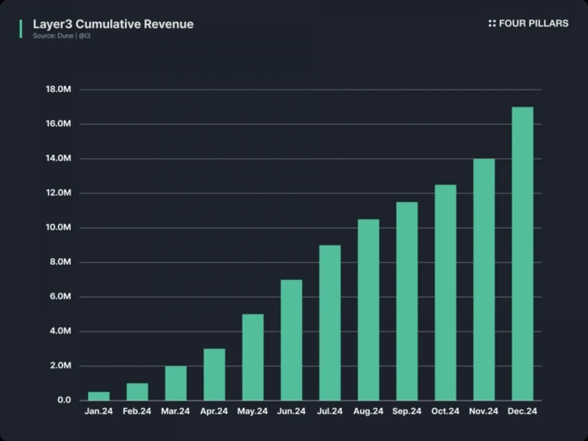Click the FOUR PILLARS brand text
588x441 pixels.
point(533,24)
